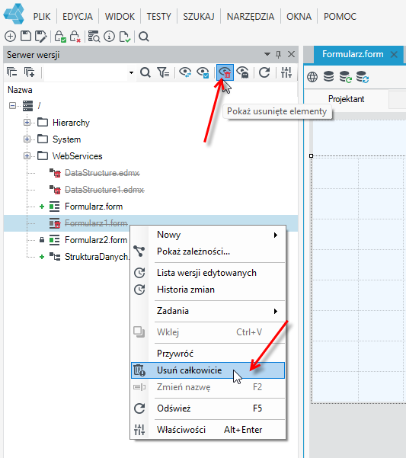Open the POMOC menu
Viewport: 406px width, 458px height.
pyautogui.click(x=340, y=16)
